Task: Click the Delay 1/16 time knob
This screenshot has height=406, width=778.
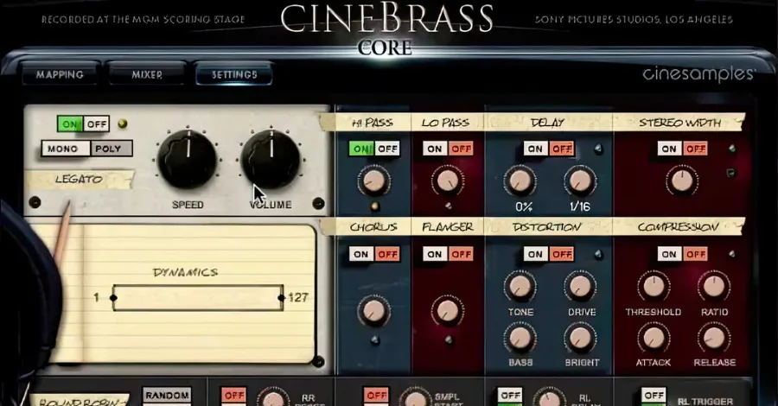Action: click(x=580, y=181)
